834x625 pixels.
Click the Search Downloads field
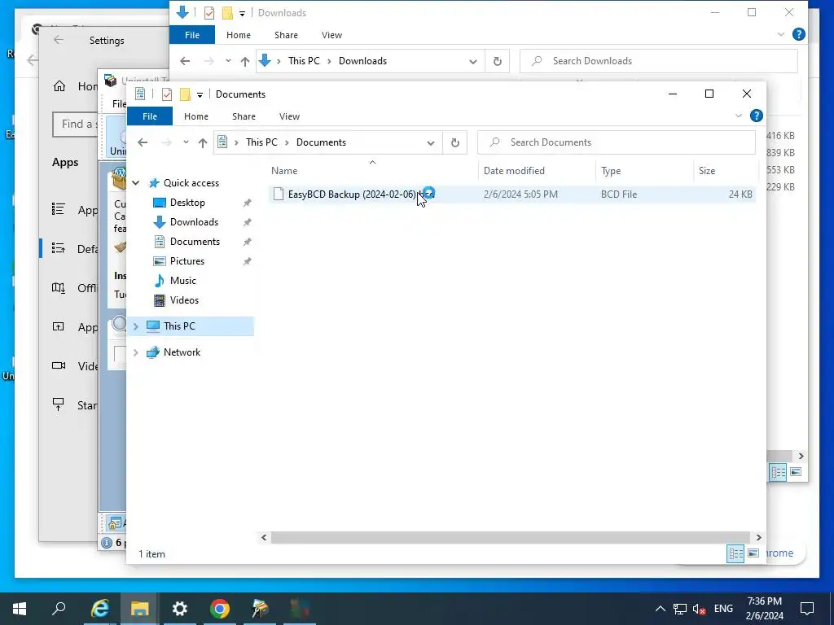658,61
